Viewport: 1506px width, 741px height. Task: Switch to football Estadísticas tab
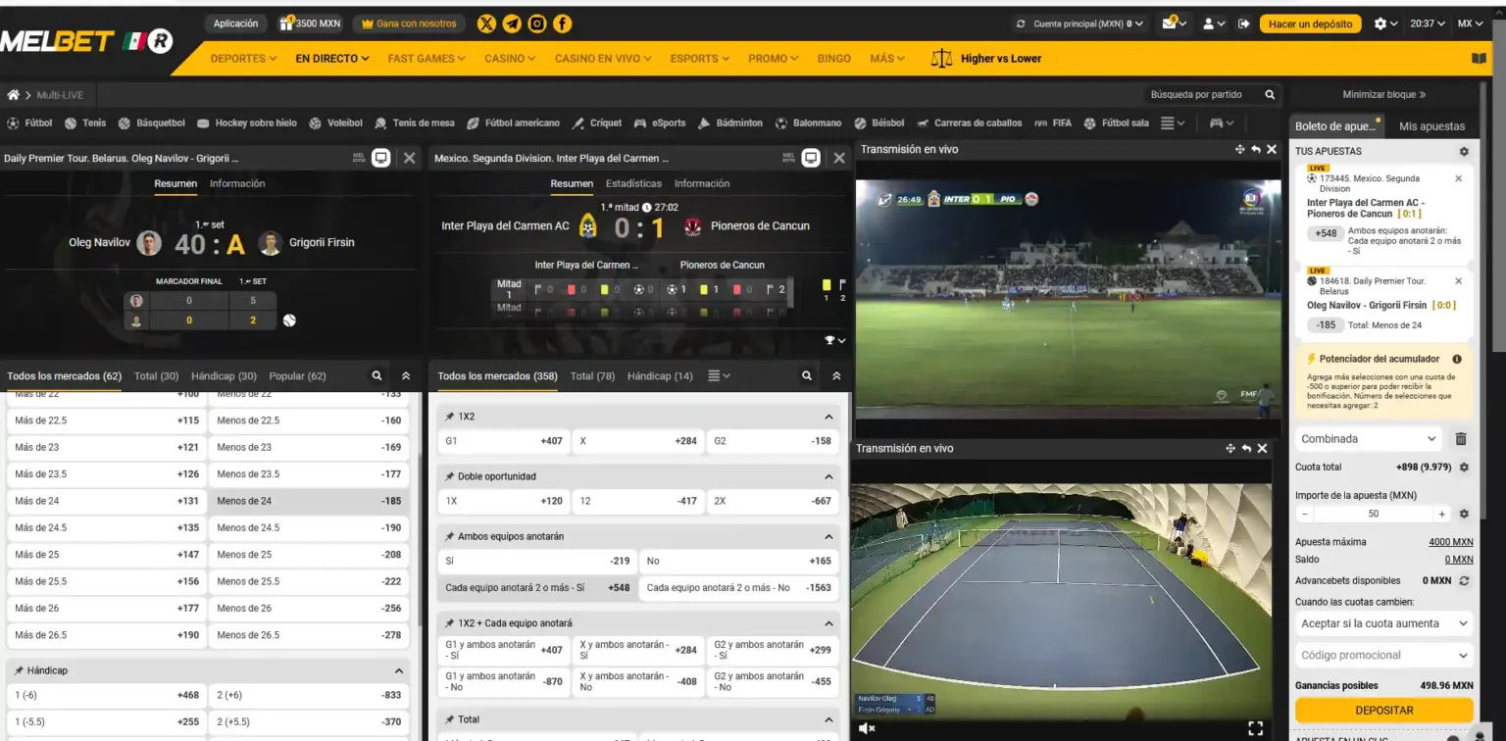[x=633, y=183]
